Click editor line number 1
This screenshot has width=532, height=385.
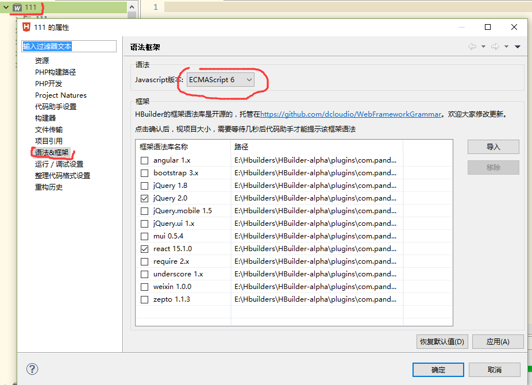155,7
